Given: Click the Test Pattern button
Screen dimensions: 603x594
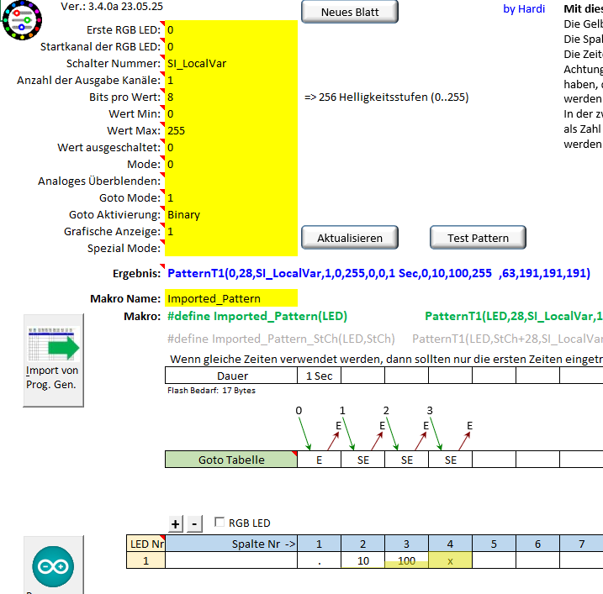Looking at the screenshot, I should [478, 238].
